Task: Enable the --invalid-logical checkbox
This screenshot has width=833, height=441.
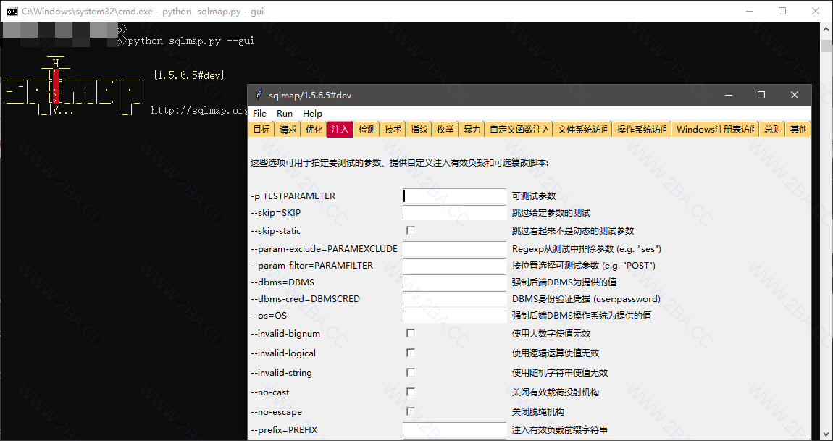Action: (411, 353)
